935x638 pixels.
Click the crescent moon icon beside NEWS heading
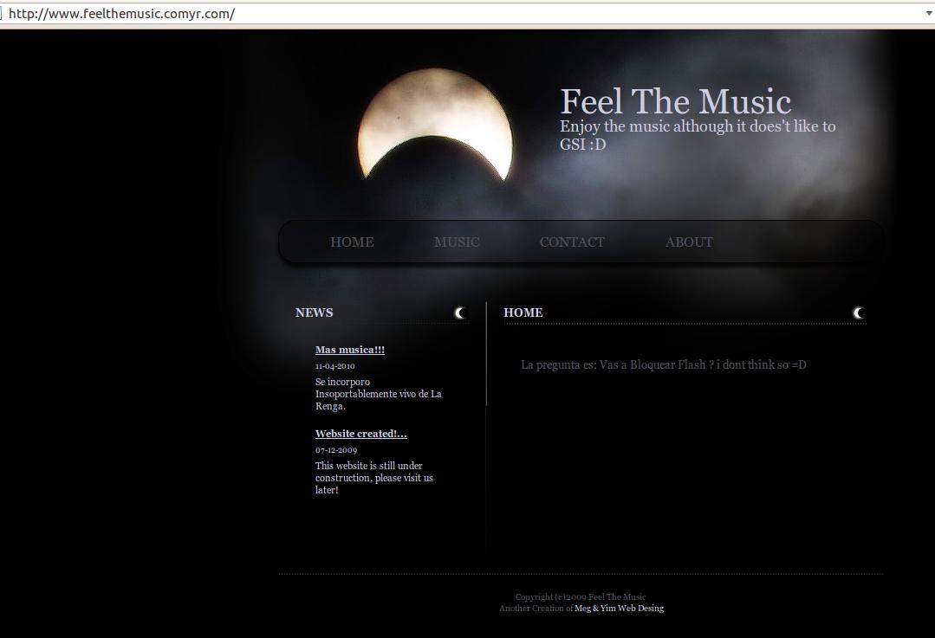460,313
